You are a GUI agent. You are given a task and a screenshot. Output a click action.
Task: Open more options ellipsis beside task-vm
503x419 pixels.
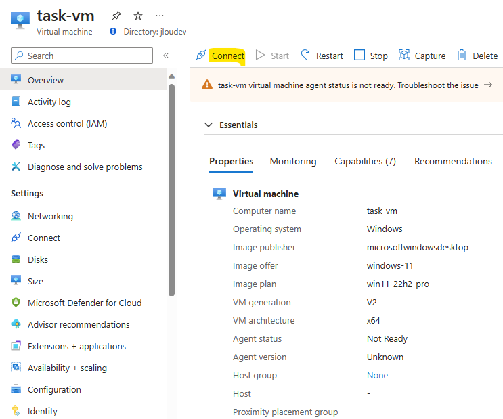[x=160, y=16]
